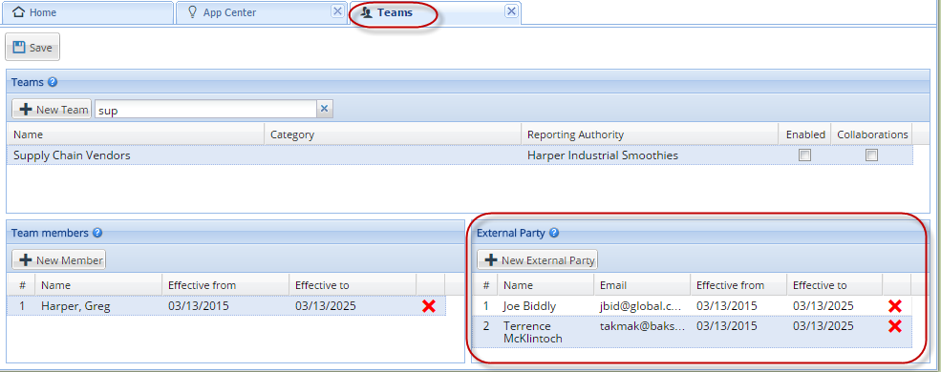Click Harper Industrial Smoothies cell
The width and height of the screenshot is (941, 372).
coord(603,155)
